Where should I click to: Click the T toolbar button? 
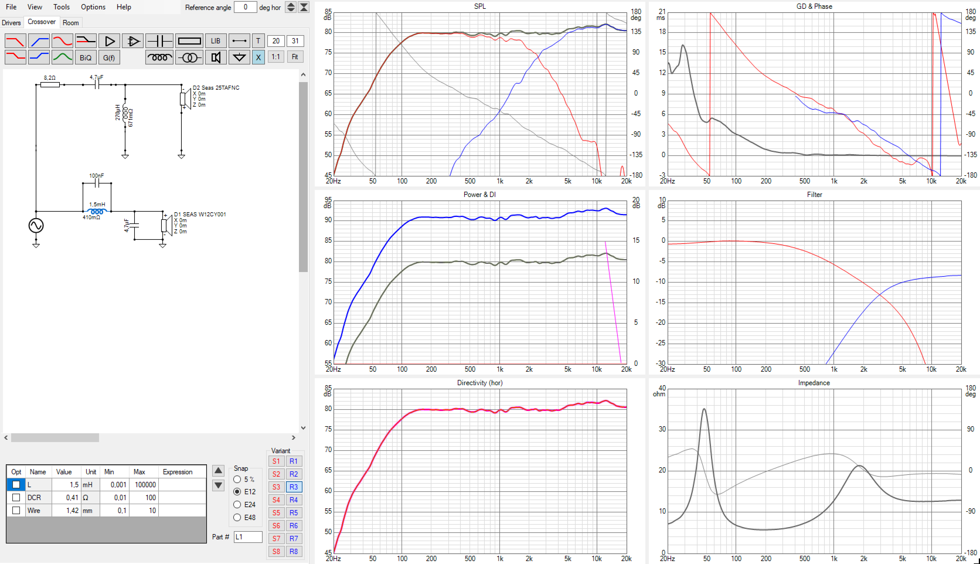point(258,41)
